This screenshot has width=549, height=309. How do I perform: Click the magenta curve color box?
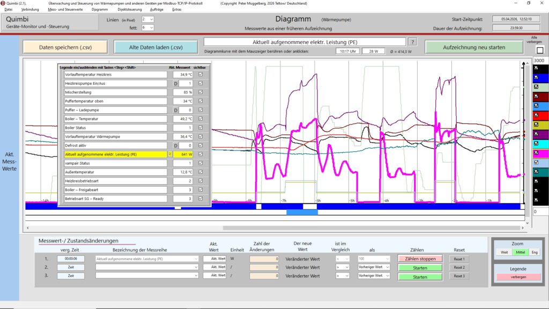click(540, 153)
